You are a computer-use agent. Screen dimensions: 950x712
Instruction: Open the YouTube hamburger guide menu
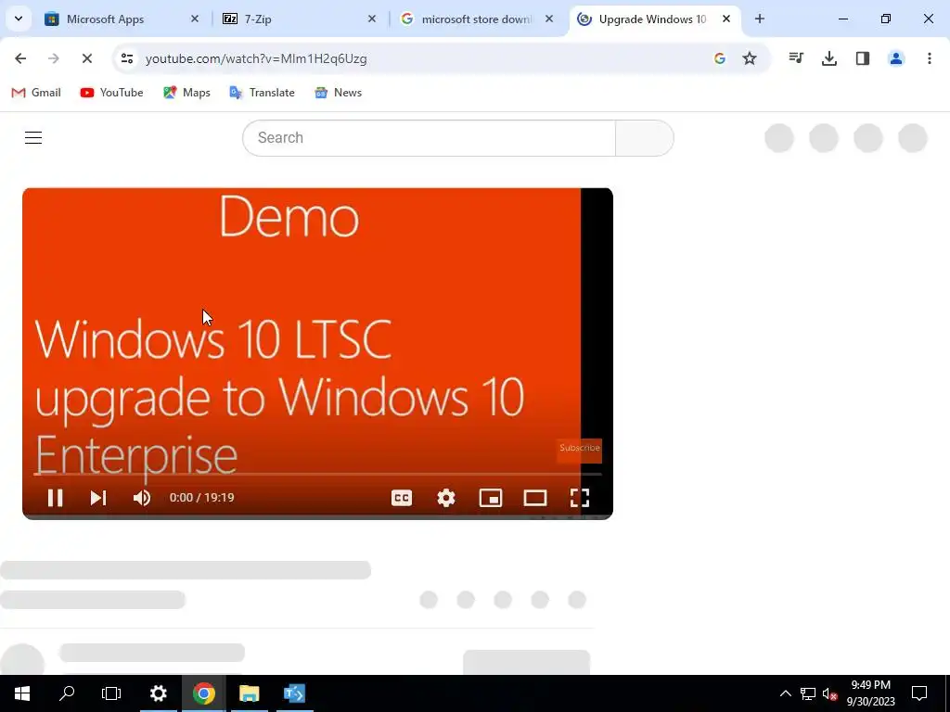(x=33, y=137)
